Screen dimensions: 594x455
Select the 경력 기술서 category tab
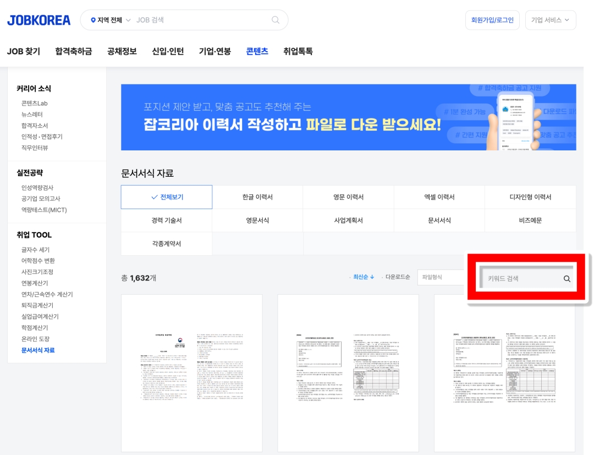coord(167,220)
